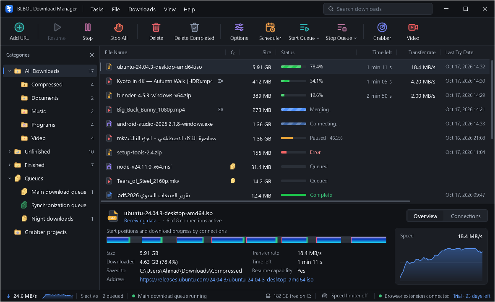Expand the Finished category
The image size is (495, 302).
(x=10, y=165)
